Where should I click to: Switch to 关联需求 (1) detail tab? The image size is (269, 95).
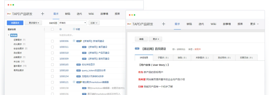point(202,58)
